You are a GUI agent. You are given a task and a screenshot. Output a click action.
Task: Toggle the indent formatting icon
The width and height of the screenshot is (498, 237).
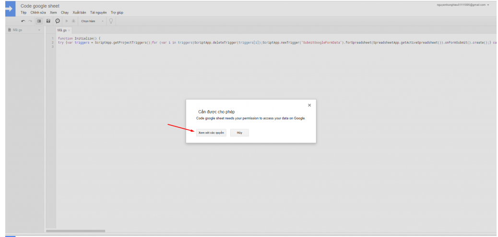click(x=39, y=21)
